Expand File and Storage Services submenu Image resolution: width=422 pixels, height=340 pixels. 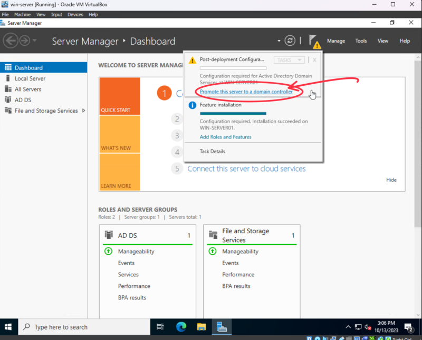tap(84, 111)
